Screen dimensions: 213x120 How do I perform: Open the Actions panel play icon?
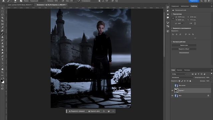click(x=168, y=11)
